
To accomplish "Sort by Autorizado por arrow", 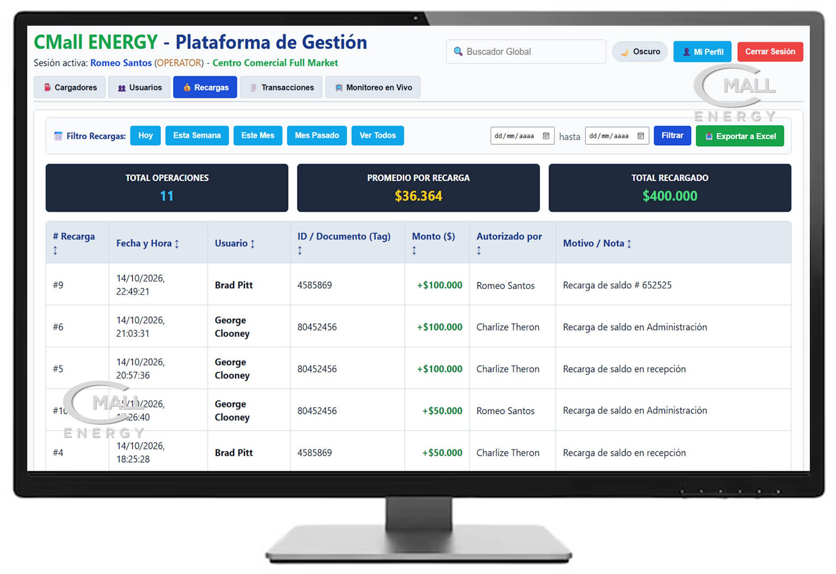I will (479, 250).
